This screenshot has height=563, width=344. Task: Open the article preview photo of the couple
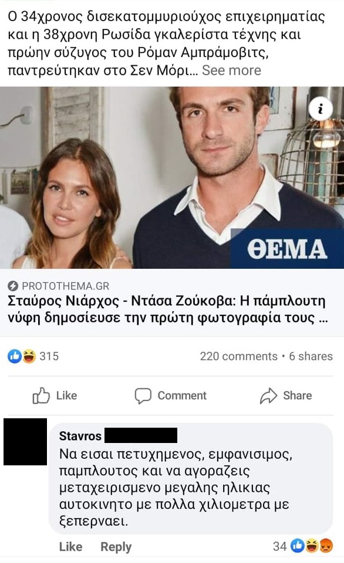(172, 178)
